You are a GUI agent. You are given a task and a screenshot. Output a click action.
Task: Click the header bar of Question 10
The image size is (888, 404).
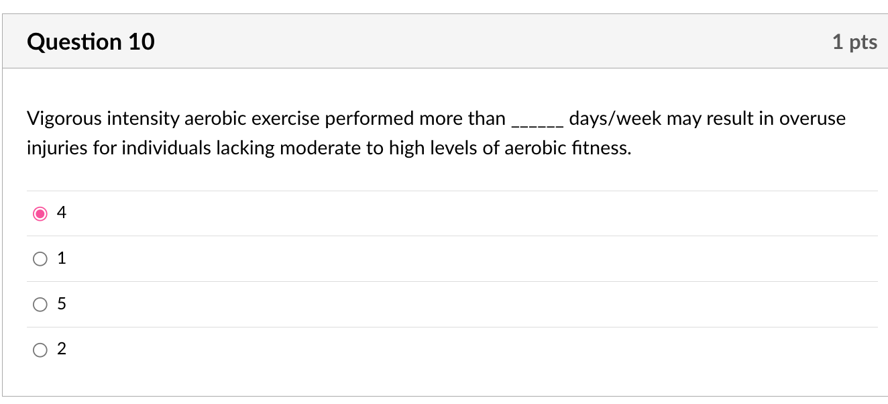[x=443, y=42]
